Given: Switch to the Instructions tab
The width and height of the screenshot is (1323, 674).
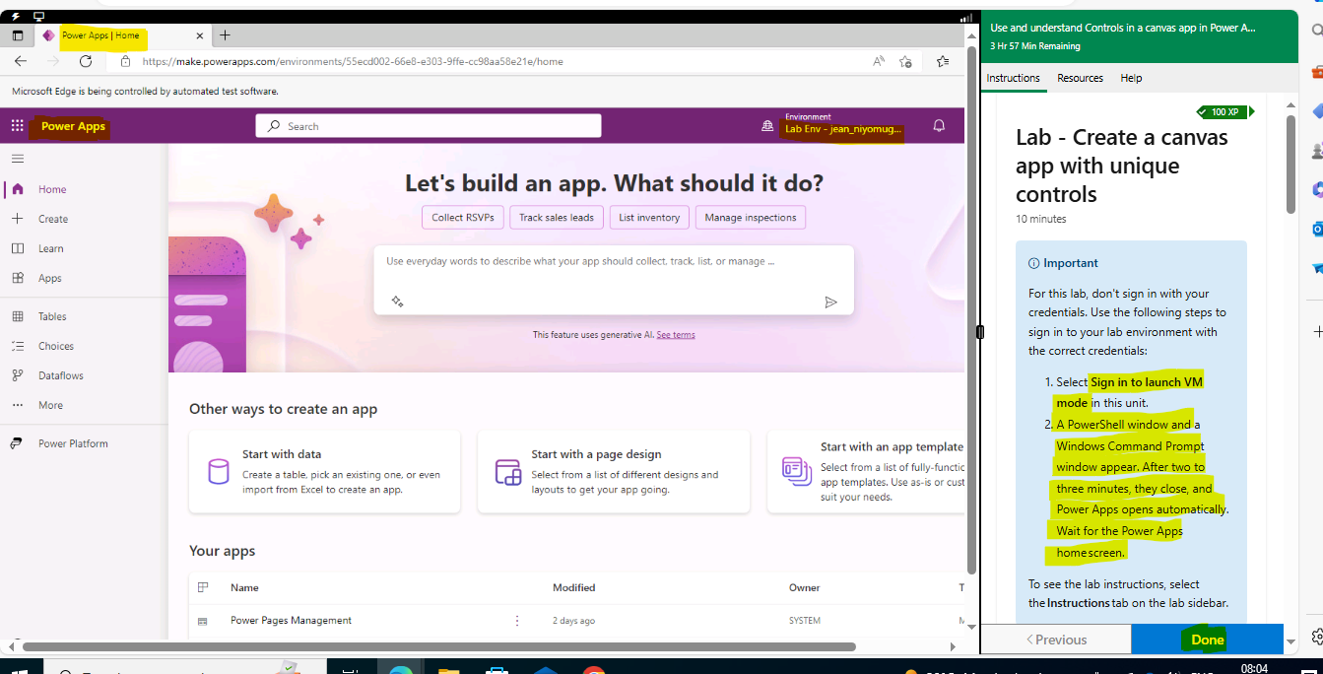Looking at the screenshot, I should [1013, 78].
